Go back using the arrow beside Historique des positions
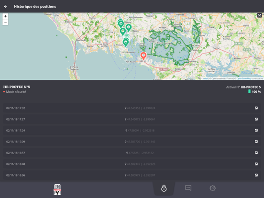The width and height of the screenshot is (264, 198). (6, 6)
